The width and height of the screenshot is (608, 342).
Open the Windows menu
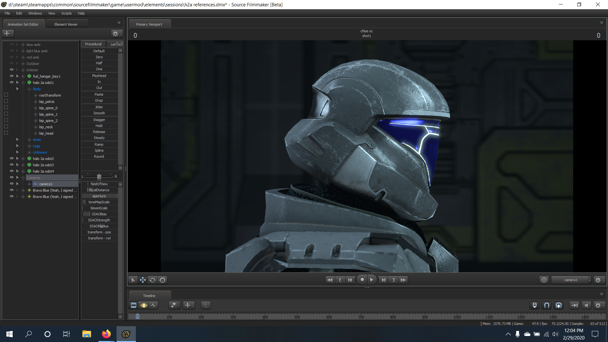pyautogui.click(x=35, y=13)
